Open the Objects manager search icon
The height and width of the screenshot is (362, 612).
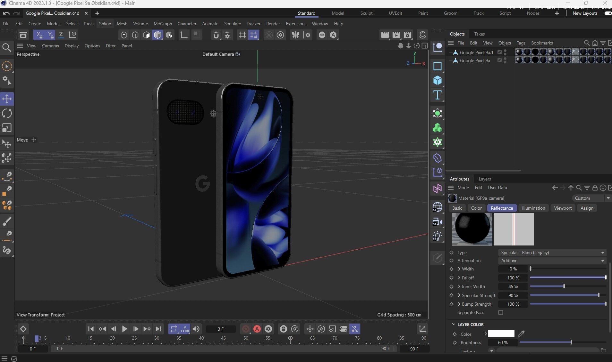pyautogui.click(x=587, y=43)
